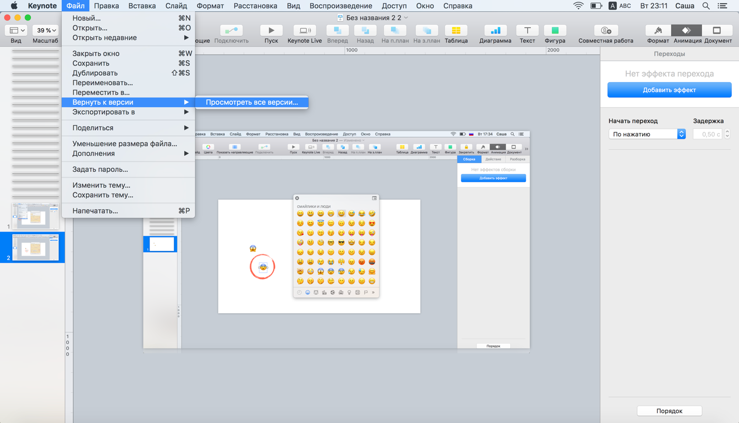The height and width of the screenshot is (423, 739).
Task: Adjust the Задержка delay stepper
Action: tap(727, 134)
